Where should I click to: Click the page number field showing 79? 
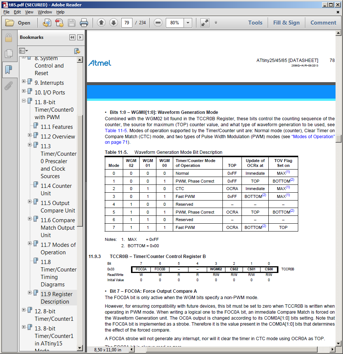pos(127,23)
